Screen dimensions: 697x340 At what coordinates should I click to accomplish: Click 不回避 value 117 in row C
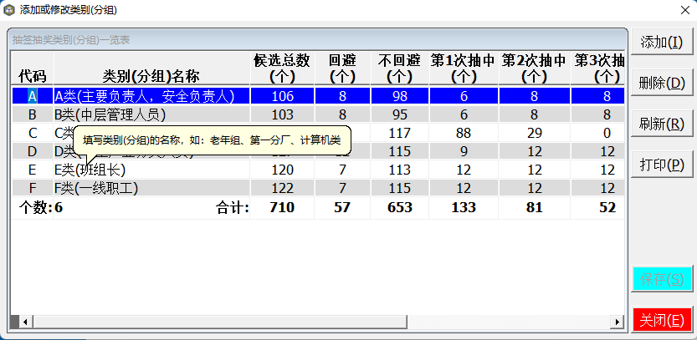pos(400,133)
